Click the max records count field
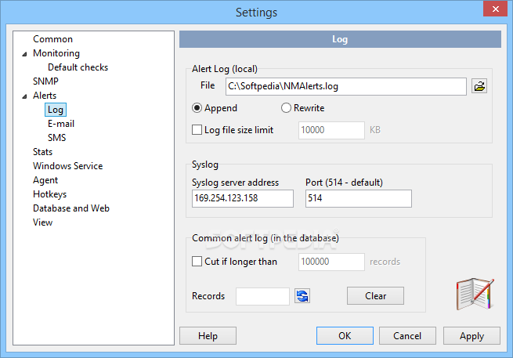 click(331, 262)
